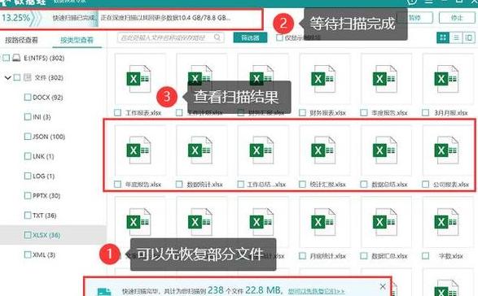Enable the 仅显示 filter checkbox
This screenshot has width=478, height=296.
(279, 37)
